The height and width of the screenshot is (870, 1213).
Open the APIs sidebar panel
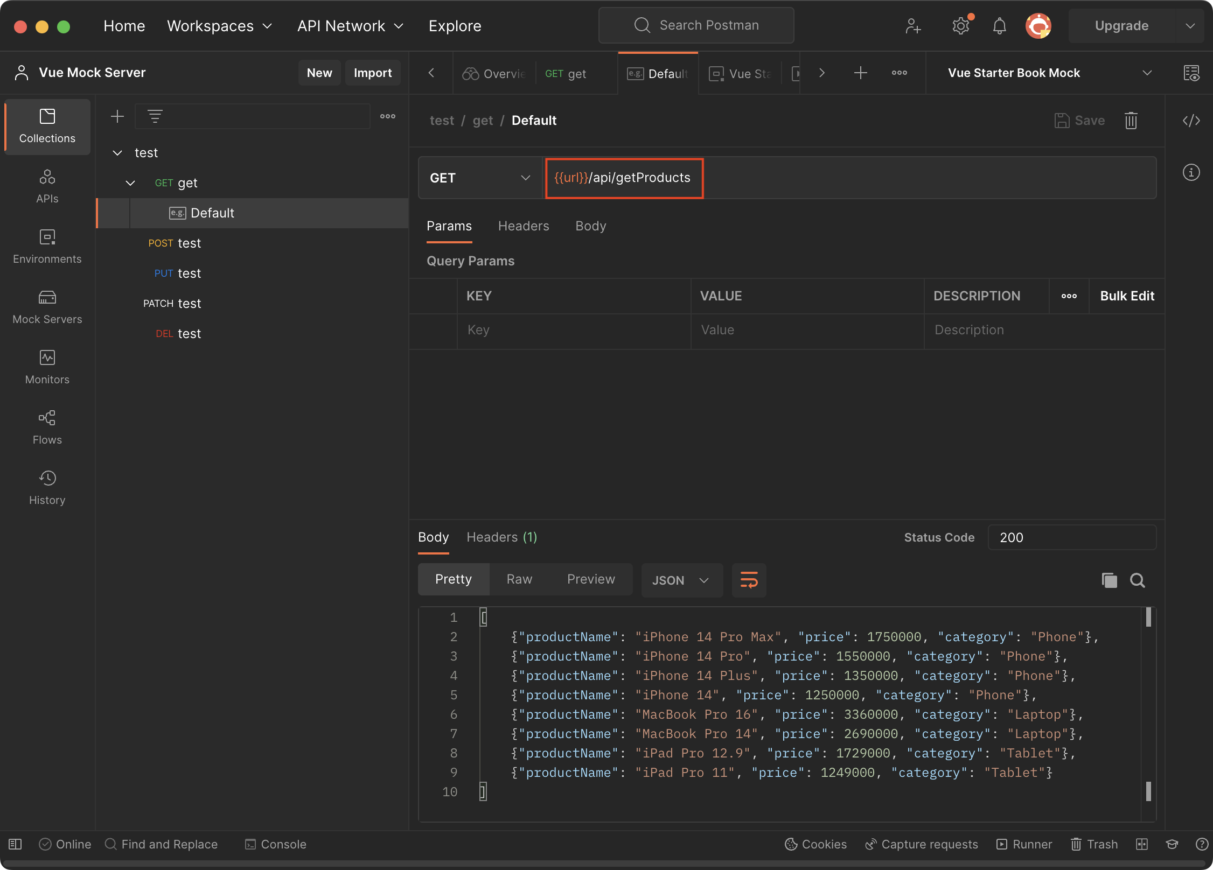pyautogui.click(x=47, y=187)
